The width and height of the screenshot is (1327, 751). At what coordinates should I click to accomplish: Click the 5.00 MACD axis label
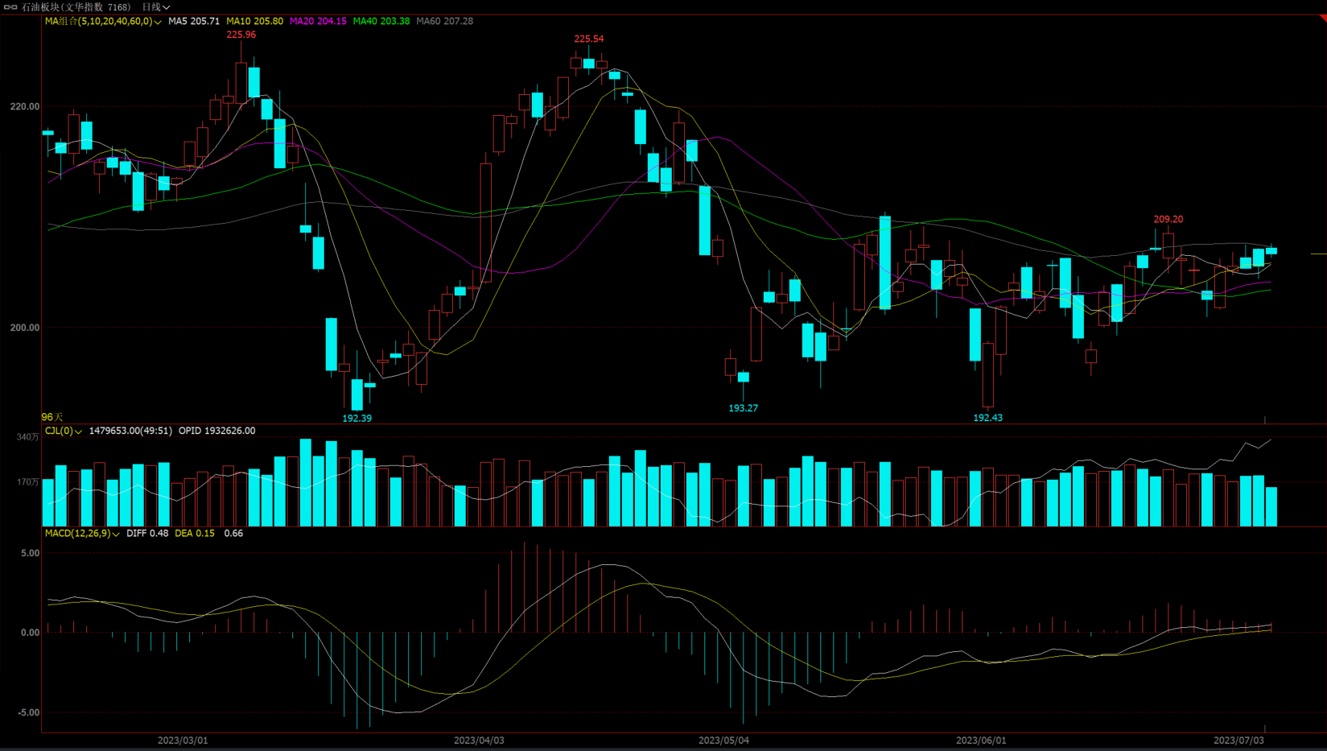click(x=31, y=553)
